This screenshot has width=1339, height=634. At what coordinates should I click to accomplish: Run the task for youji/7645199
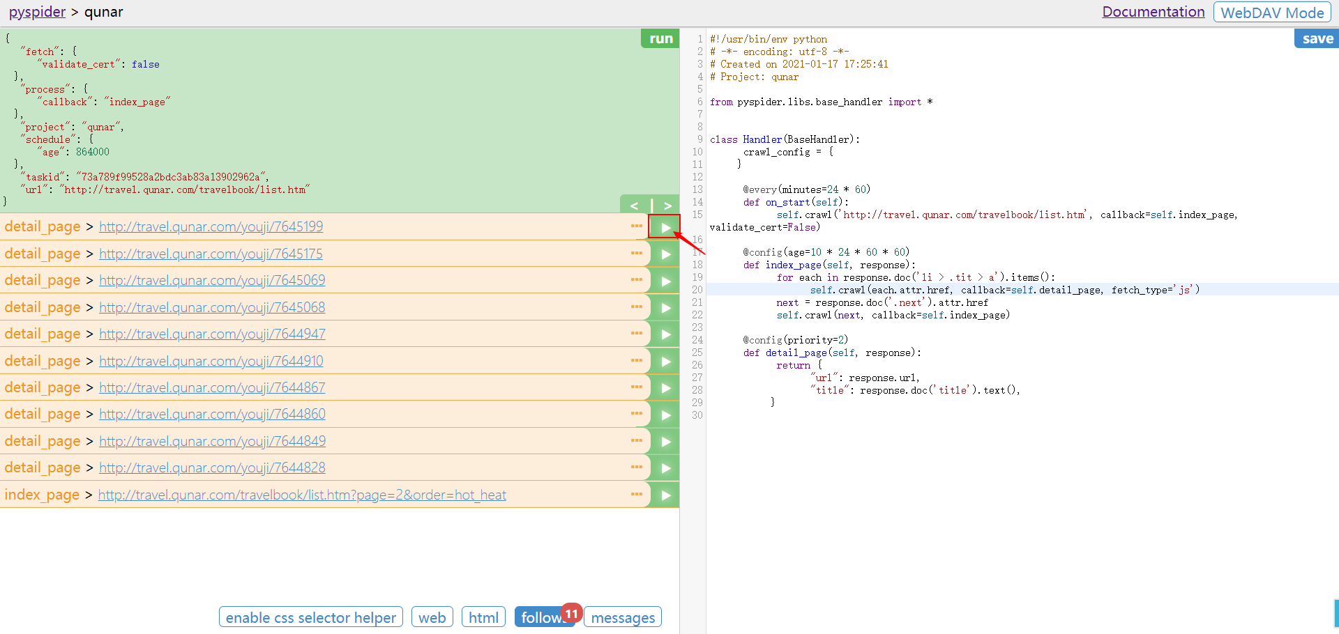[665, 227]
